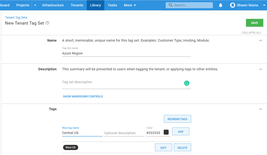Open the Infrastructure menu
The height and width of the screenshot is (155, 267).
click(53, 5)
